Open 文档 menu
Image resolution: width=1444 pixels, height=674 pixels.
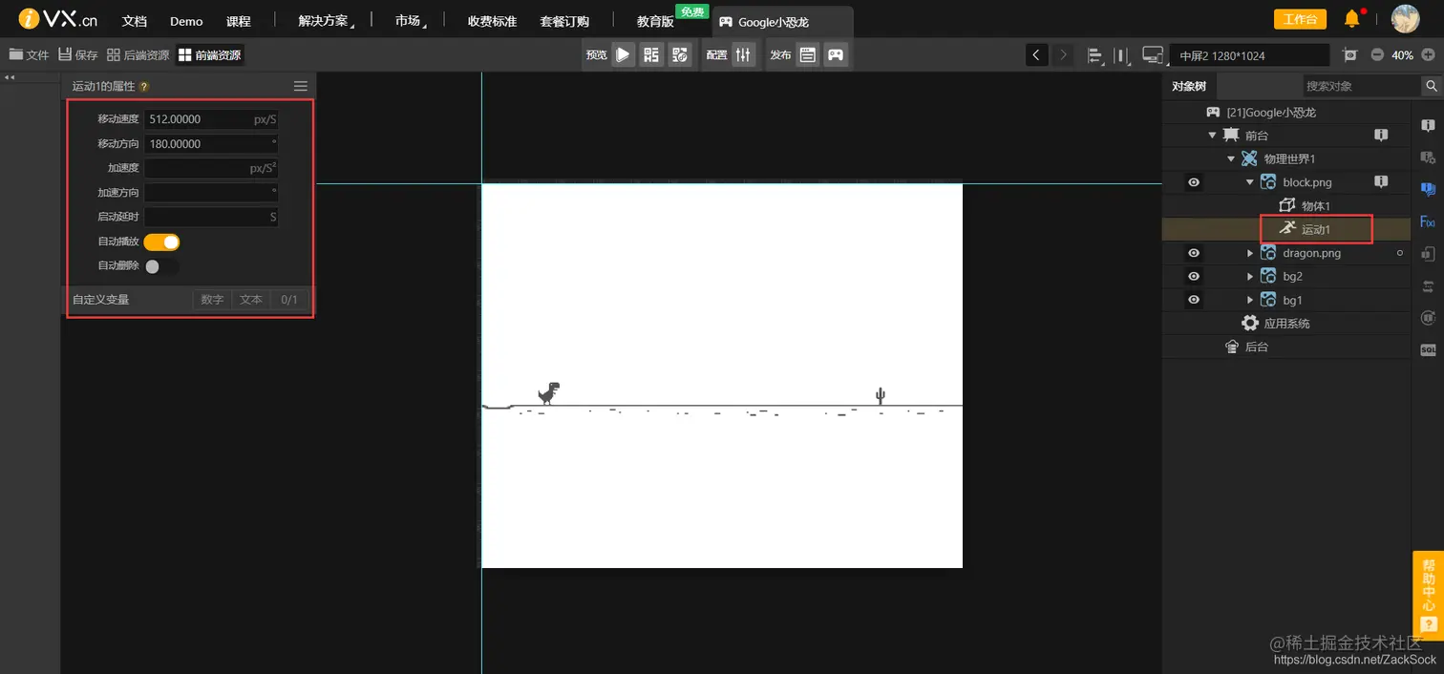(135, 21)
